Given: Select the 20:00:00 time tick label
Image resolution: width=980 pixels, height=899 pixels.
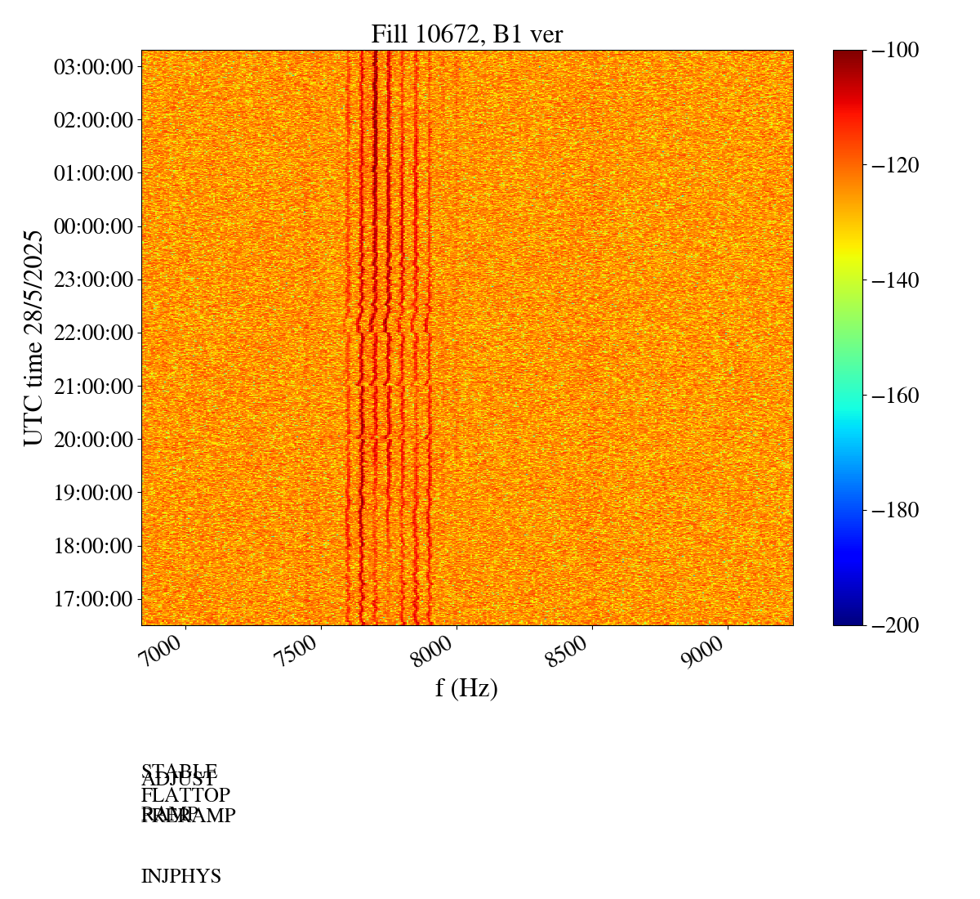Looking at the screenshot, I should (x=93, y=440).
